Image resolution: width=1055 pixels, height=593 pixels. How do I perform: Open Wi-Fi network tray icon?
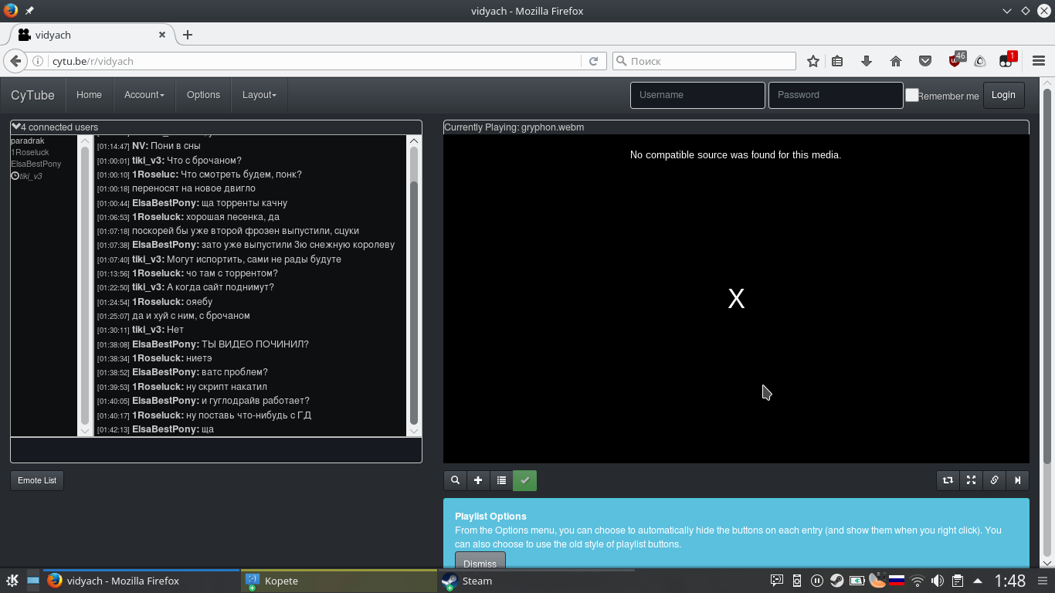[917, 581]
